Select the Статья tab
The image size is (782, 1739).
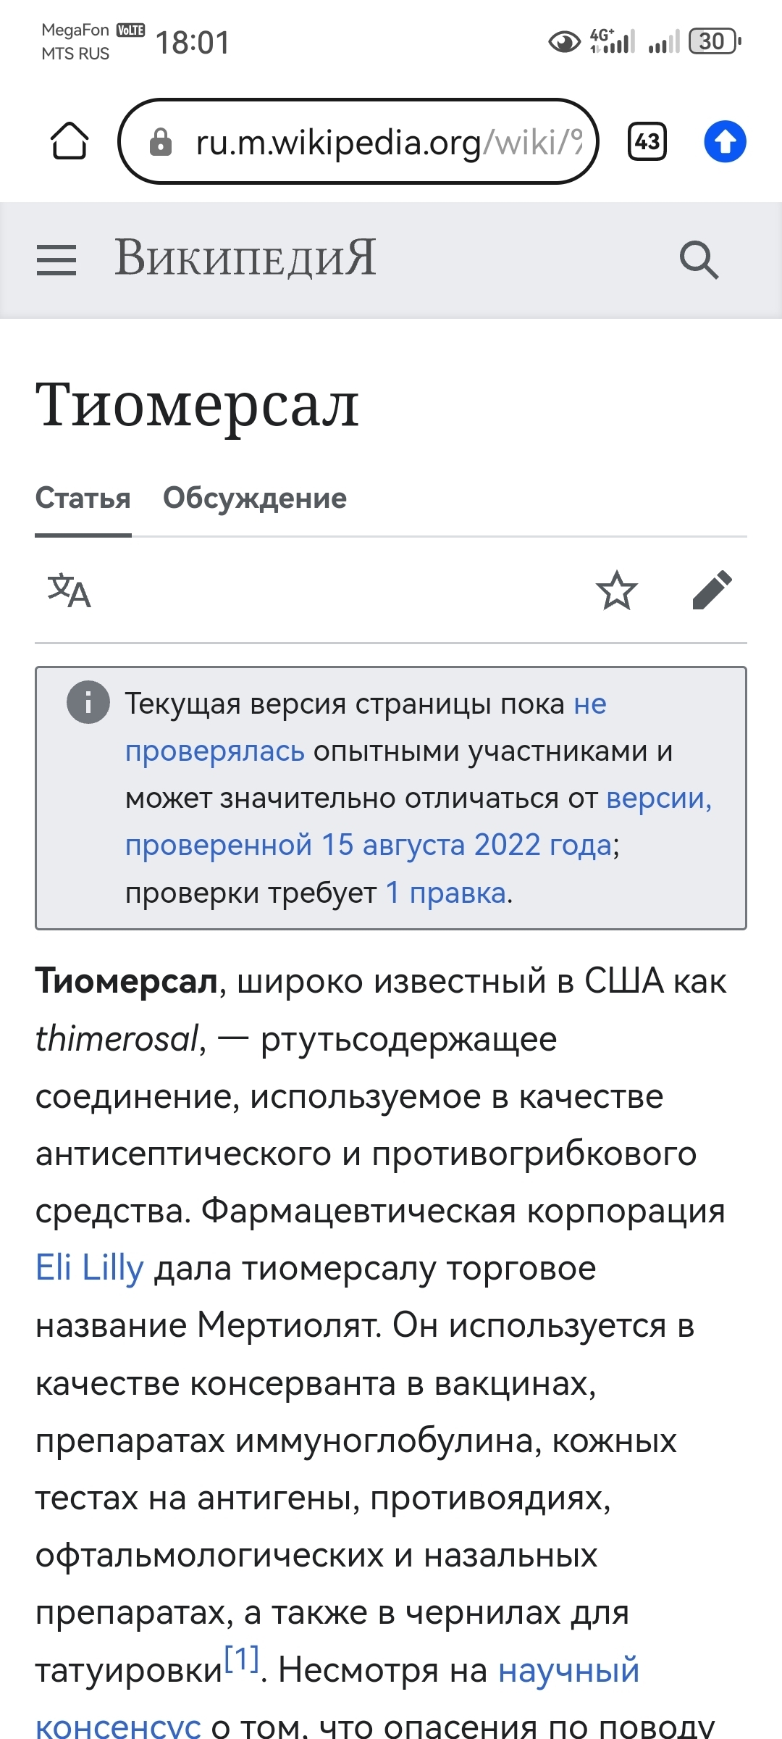(83, 499)
